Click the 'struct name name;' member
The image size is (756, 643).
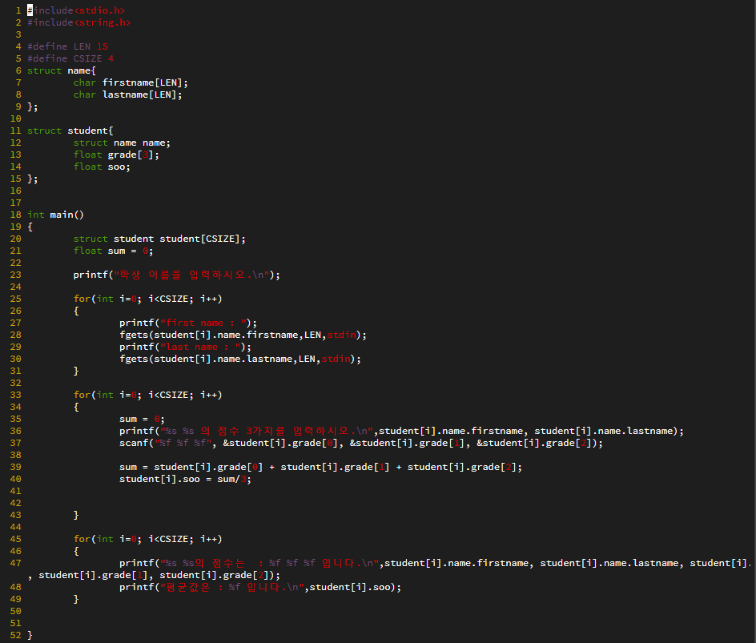[122, 143]
